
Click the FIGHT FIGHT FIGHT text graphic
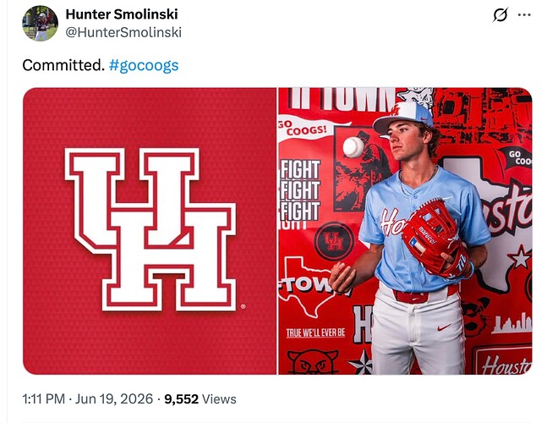(x=299, y=190)
